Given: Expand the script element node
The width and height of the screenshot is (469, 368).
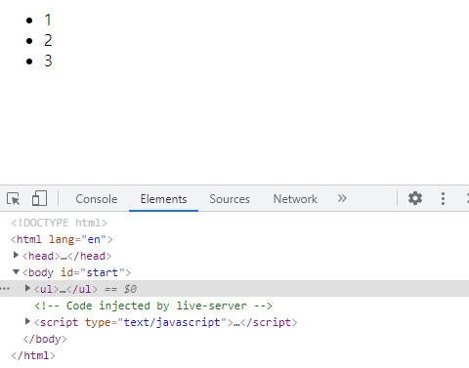Looking at the screenshot, I should tap(27, 321).
